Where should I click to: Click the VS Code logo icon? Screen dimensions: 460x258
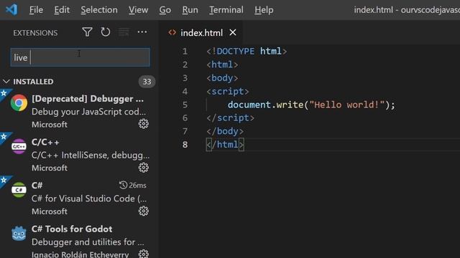pyautogui.click(x=11, y=9)
